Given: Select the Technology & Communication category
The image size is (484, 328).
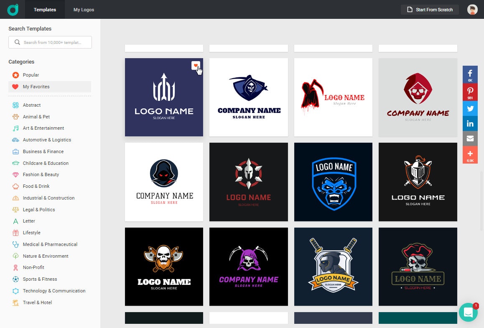Looking at the screenshot, I should 50,291.
